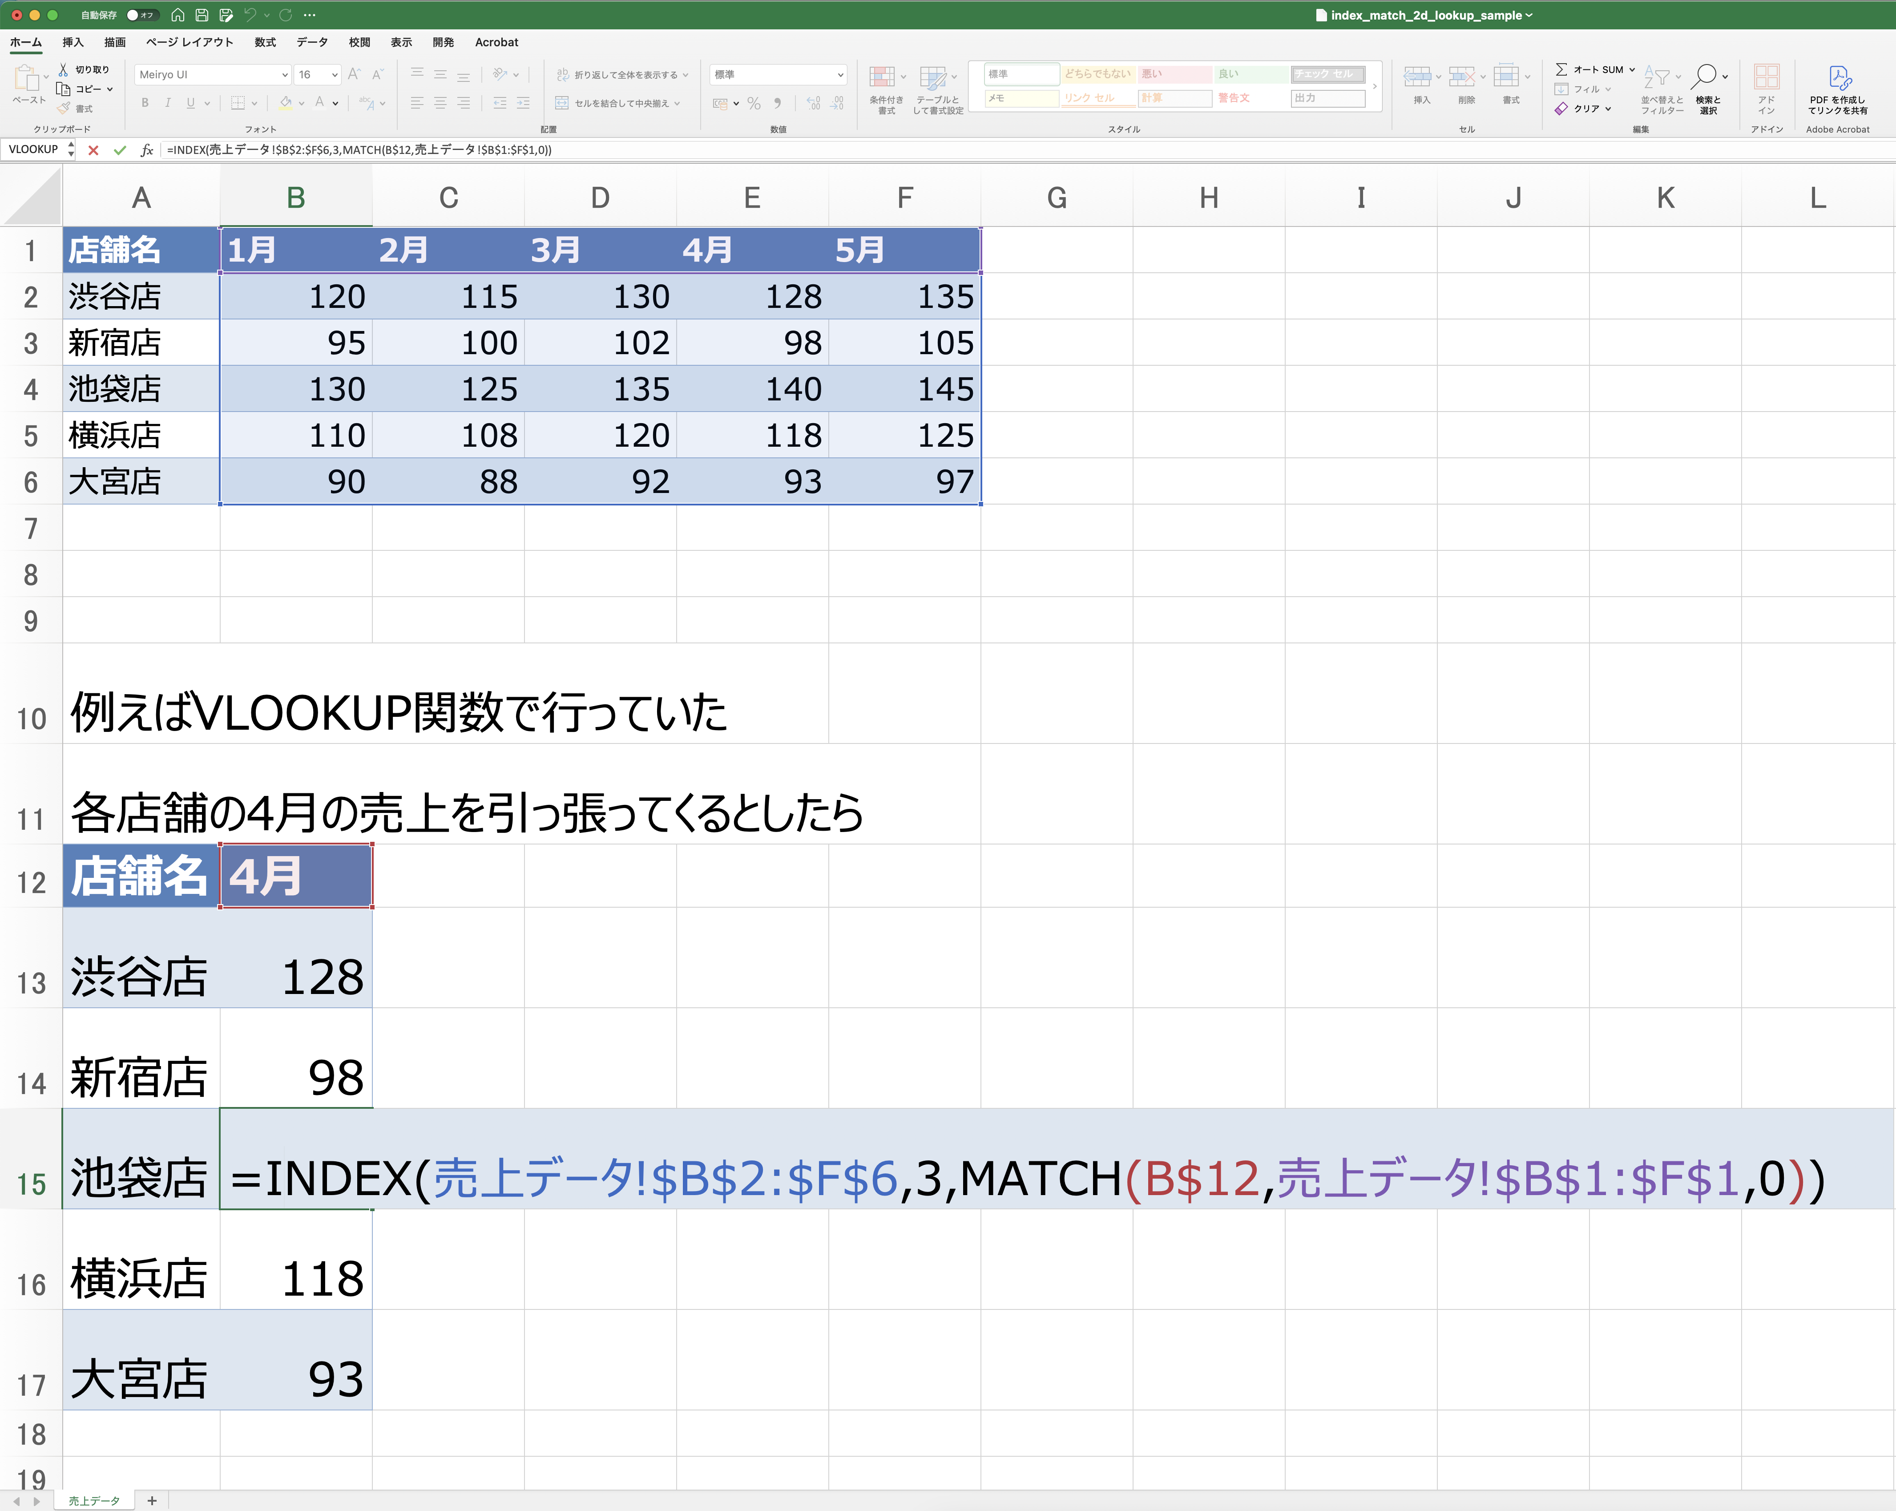
Task: Click the borders icon
Action: 238,103
